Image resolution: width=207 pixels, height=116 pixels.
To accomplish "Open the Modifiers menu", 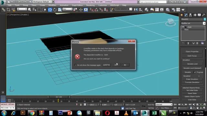I will [x=52, y=5].
